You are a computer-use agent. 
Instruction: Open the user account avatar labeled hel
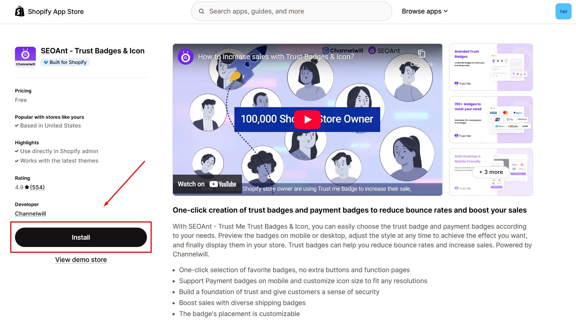click(563, 11)
